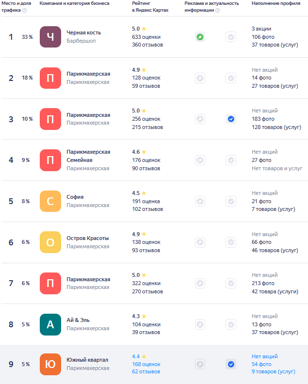308x384 pixels.
Task: Click the green advertising icon for Черная кость
Action: (200, 37)
